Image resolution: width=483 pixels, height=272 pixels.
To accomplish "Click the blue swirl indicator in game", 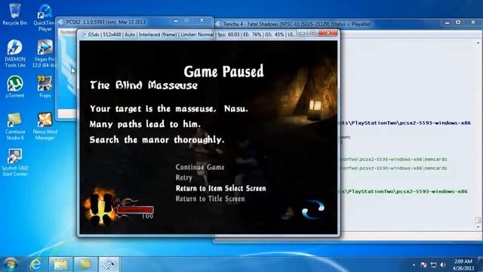I will pyautogui.click(x=313, y=209).
